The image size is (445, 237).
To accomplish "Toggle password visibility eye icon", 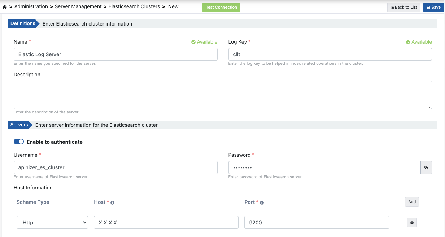I will (426, 168).
